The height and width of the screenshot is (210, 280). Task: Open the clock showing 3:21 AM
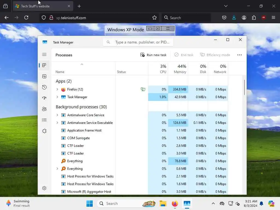[x=251, y=203]
